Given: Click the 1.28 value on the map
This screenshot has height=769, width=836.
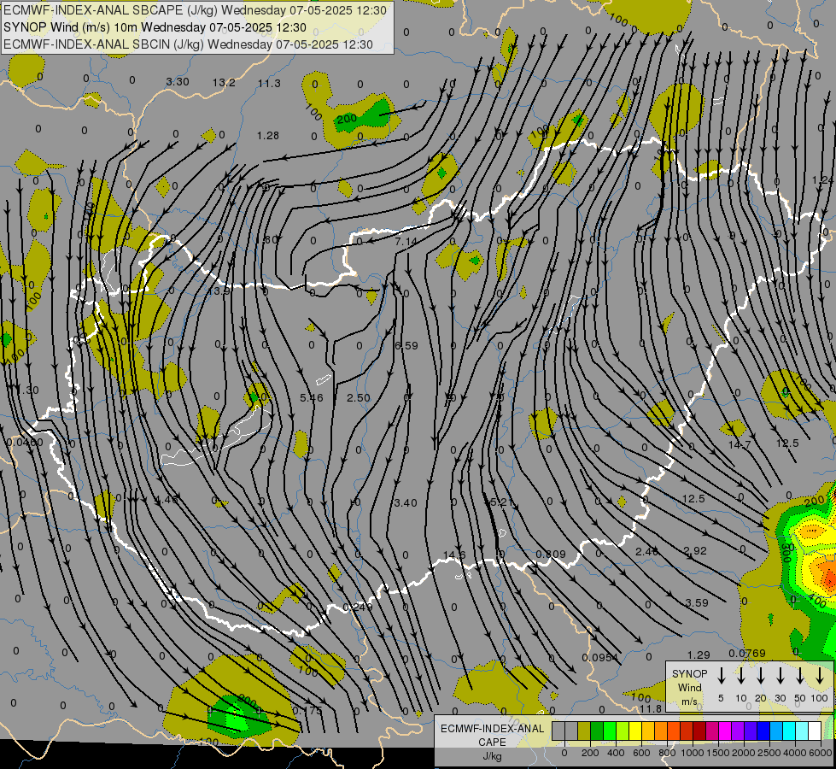Looking at the screenshot, I should tap(267, 136).
